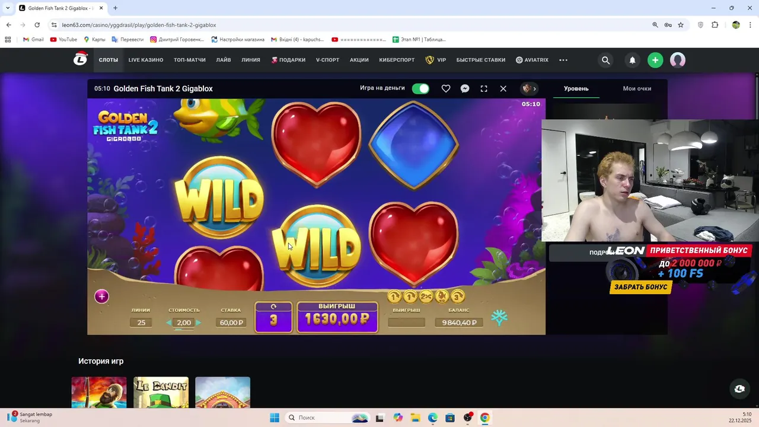Open the Перевести bookmark
This screenshot has height=427, width=759.
(x=127, y=40)
